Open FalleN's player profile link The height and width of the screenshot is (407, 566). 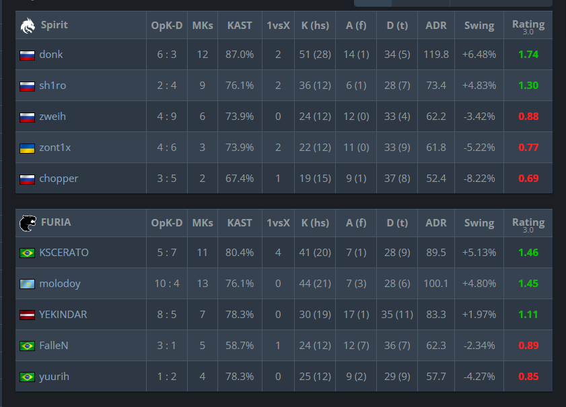54,346
